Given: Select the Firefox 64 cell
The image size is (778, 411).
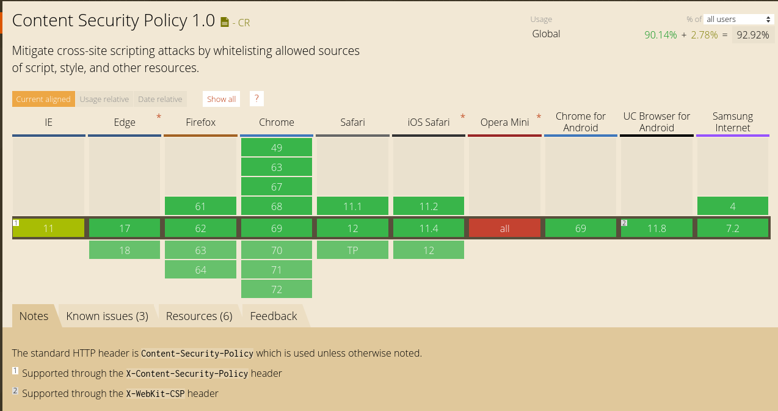Looking at the screenshot, I should pyautogui.click(x=201, y=269).
